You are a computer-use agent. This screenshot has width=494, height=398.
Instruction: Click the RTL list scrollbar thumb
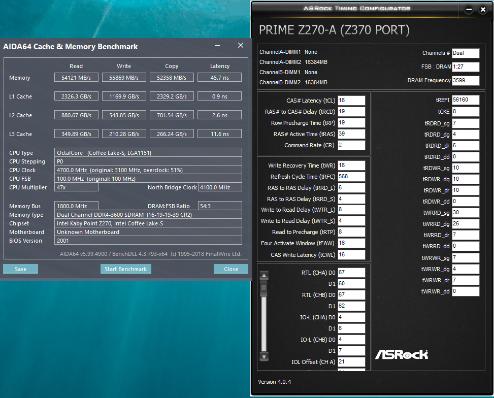click(x=264, y=288)
